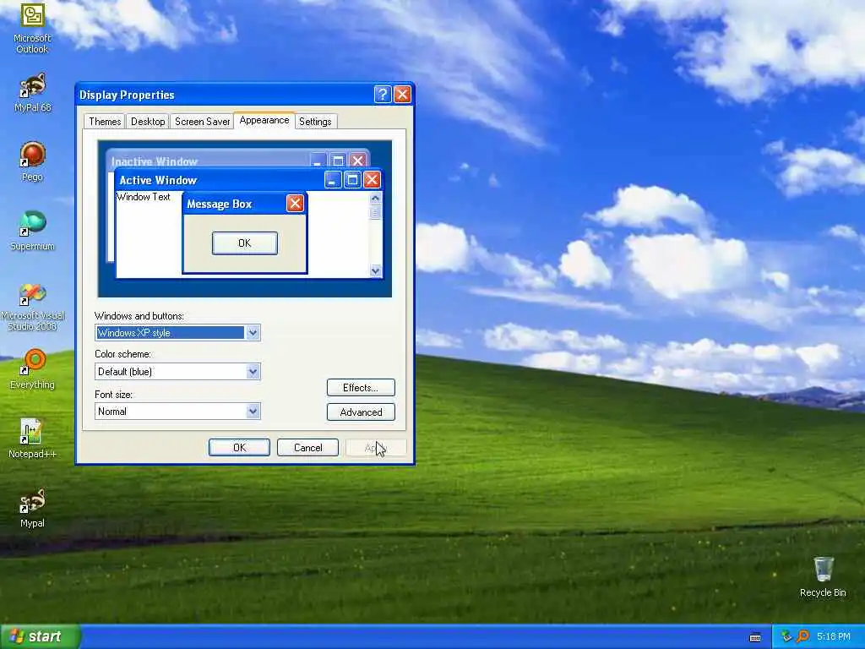Select the Supermium desktop icon

tap(32, 231)
